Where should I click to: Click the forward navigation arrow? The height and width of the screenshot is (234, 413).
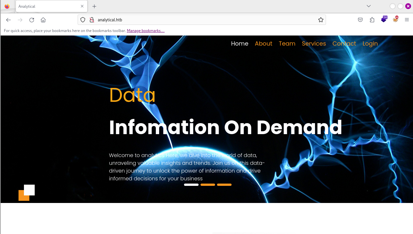click(20, 20)
